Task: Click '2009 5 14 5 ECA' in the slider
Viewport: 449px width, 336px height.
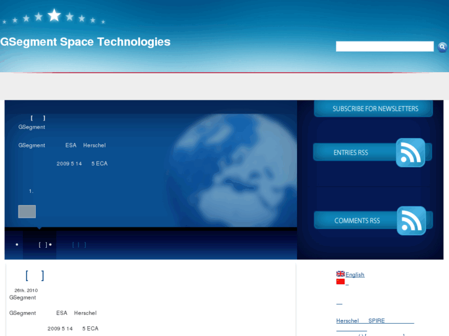Action: pos(82,163)
